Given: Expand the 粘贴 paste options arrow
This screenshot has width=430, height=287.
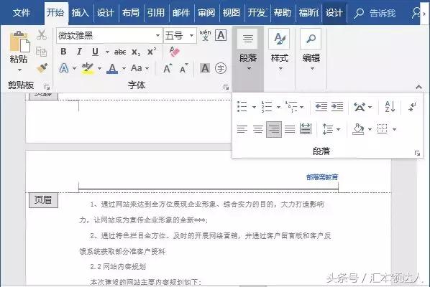Looking at the screenshot, I should click(x=19, y=70).
